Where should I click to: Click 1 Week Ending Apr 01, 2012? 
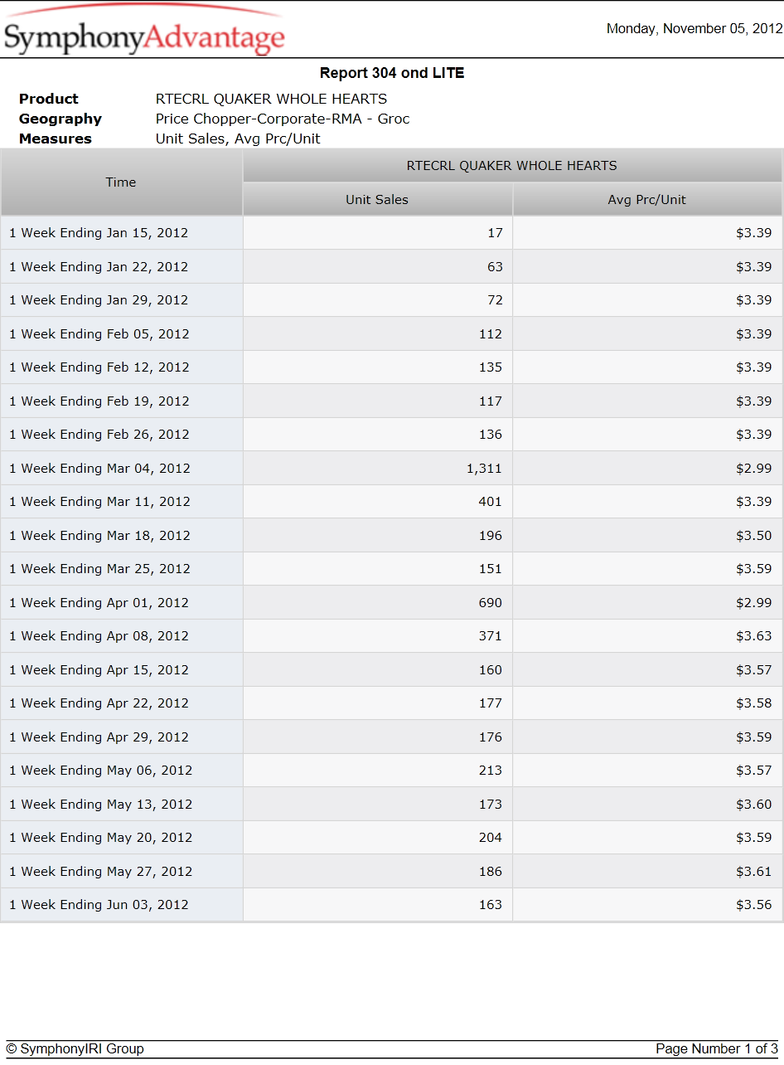click(x=99, y=603)
